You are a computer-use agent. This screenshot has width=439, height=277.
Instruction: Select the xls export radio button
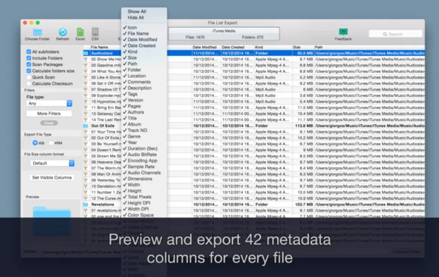point(35,143)
